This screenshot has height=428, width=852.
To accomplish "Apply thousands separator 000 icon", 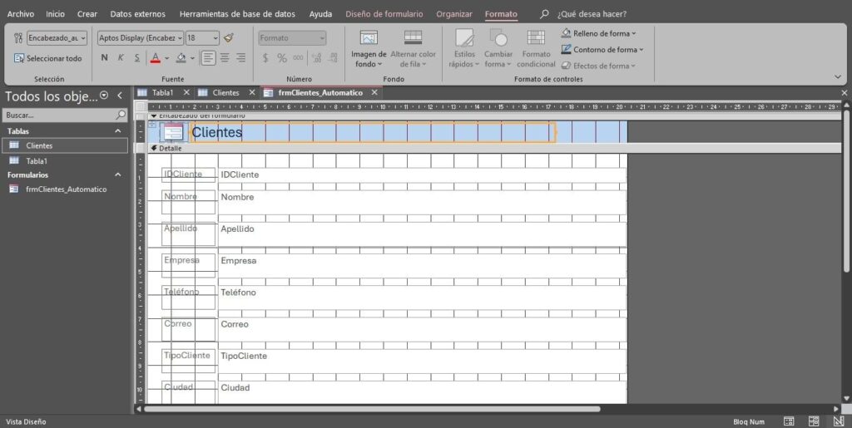I will [x=299, y=57].
